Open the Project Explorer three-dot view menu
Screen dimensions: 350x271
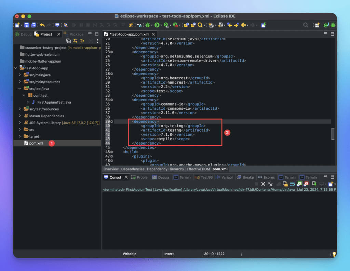97,41
